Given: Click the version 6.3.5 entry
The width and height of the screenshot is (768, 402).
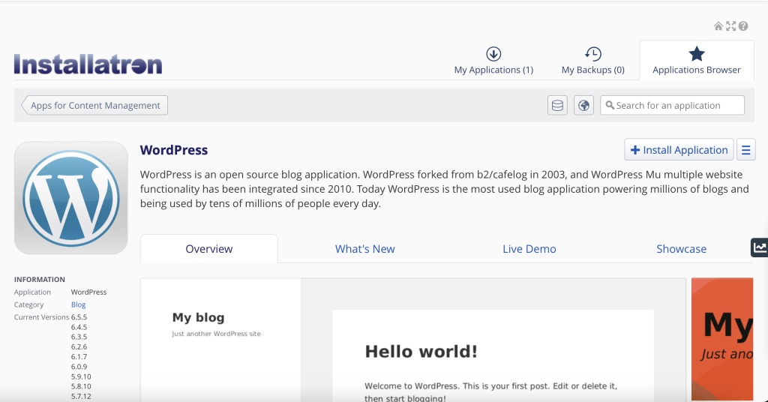Looking at the screenshot, I should point(79,337).
